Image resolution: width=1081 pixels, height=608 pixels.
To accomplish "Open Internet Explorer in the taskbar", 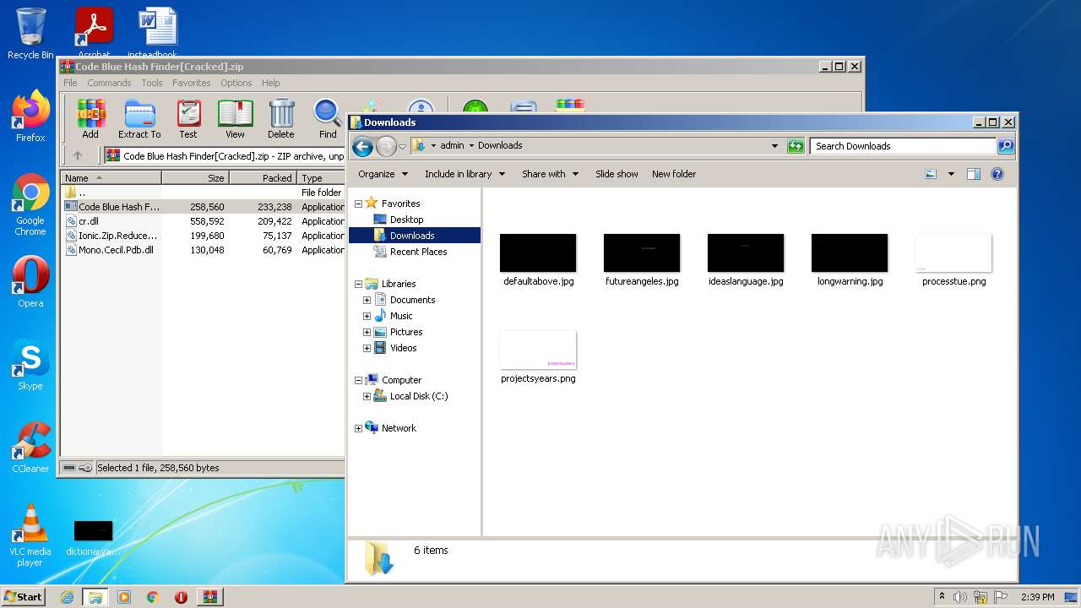I will pyautogui.click(x=67, y=597).
